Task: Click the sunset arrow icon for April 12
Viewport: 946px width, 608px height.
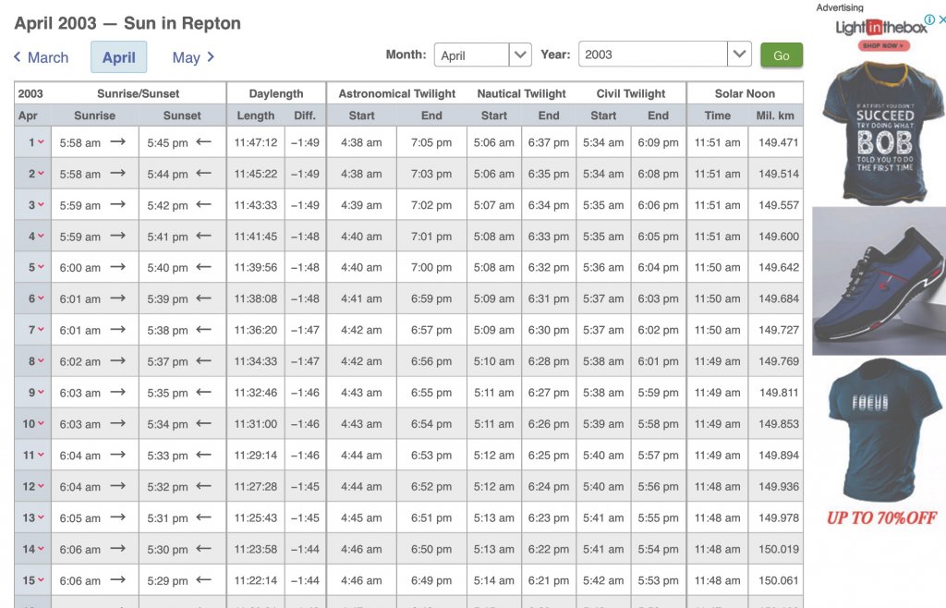Action: tap(204, 486)
